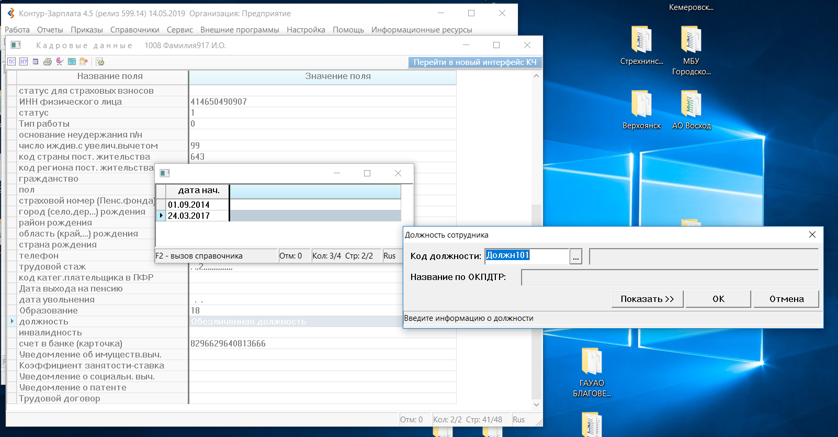Screen dimensions: 838x437
Task: Click the printer toolbar icon
Action: (x=48, y=62)
